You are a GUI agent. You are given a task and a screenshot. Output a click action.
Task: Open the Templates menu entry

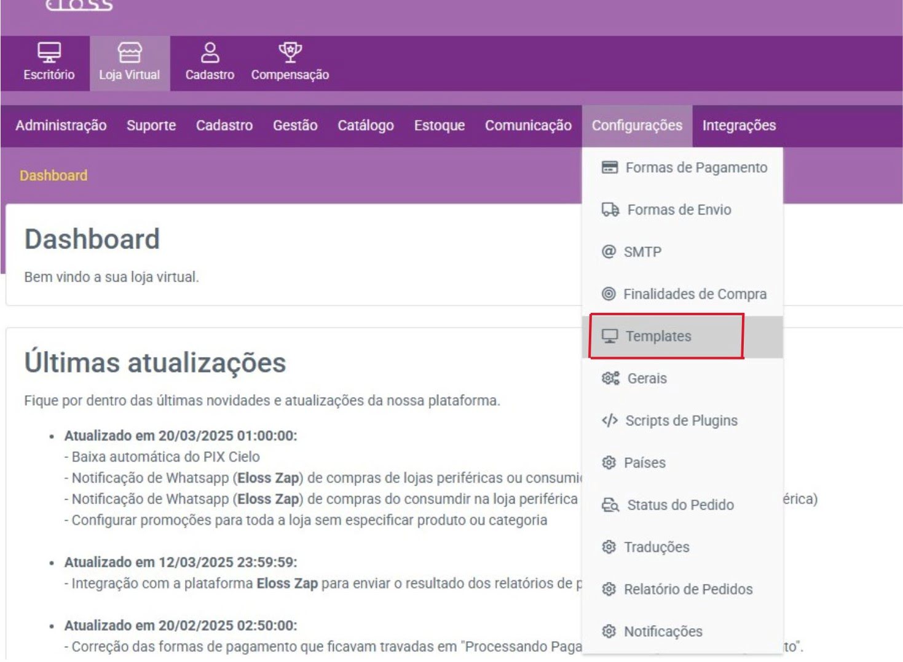pyautogui.click(x=682, y=336)
